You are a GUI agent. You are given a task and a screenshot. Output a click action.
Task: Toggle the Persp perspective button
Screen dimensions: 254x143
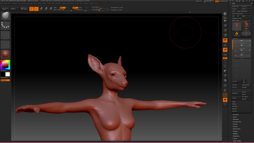[x=225, y=40]
